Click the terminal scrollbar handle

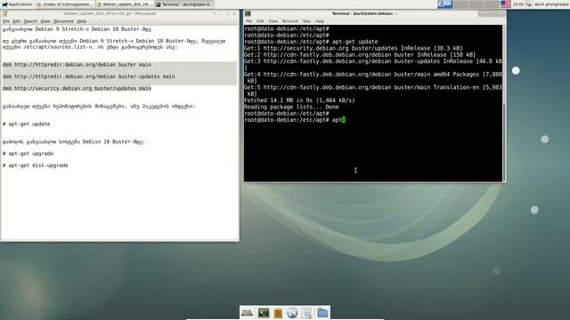point(504,142)
